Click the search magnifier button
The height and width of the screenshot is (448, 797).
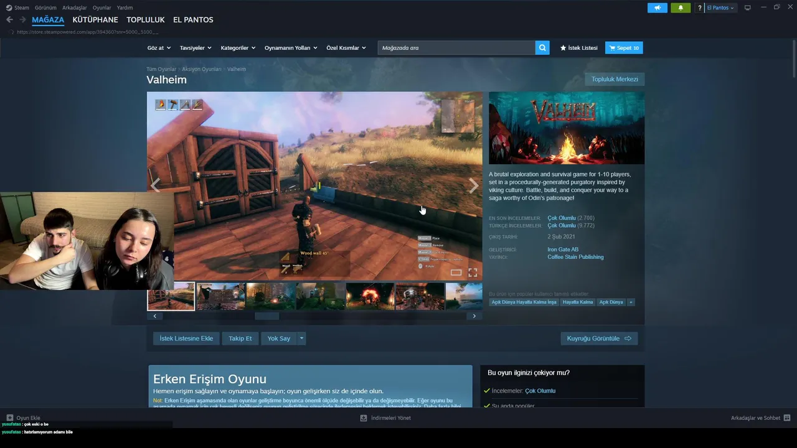pyautogui.click(x=542, y=48)
